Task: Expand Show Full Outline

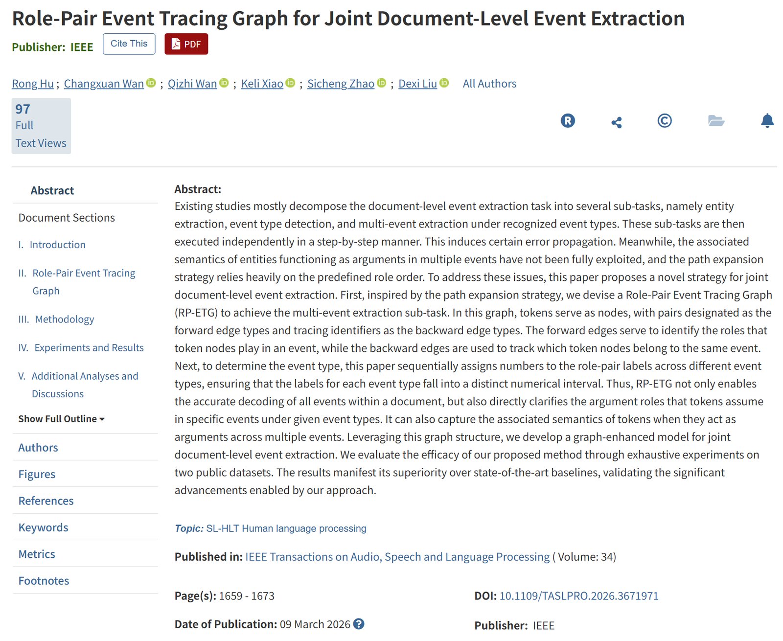Action: tap(62, 419)
